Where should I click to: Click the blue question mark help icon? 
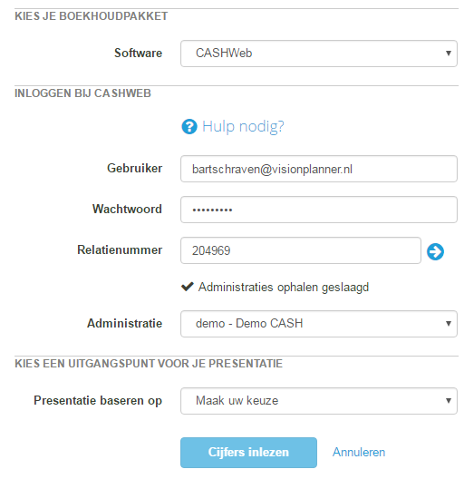click(x=189, y=126)
